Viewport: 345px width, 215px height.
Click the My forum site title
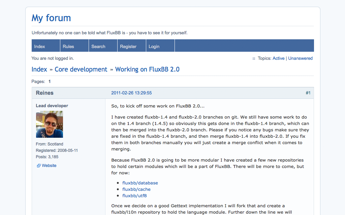[51, 18]
